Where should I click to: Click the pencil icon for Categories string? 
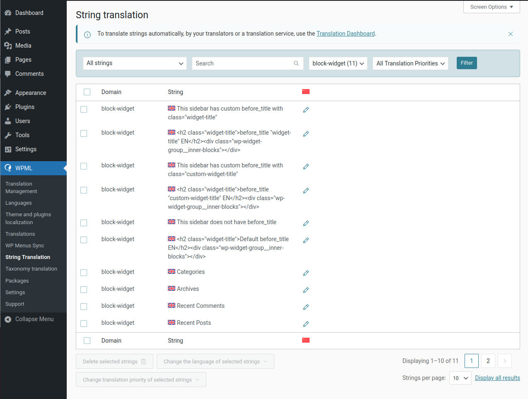coord(306,273)
